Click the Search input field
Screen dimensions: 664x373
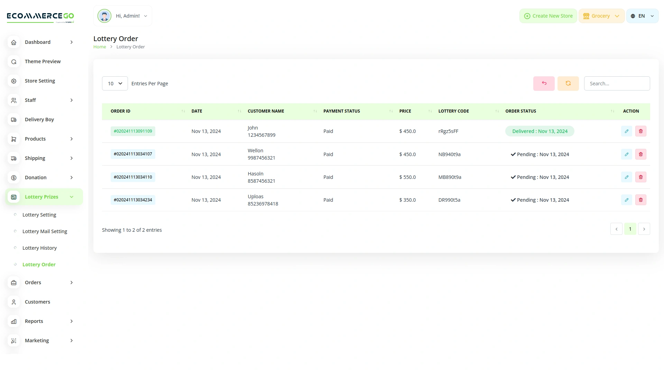[x=617, y=84]
